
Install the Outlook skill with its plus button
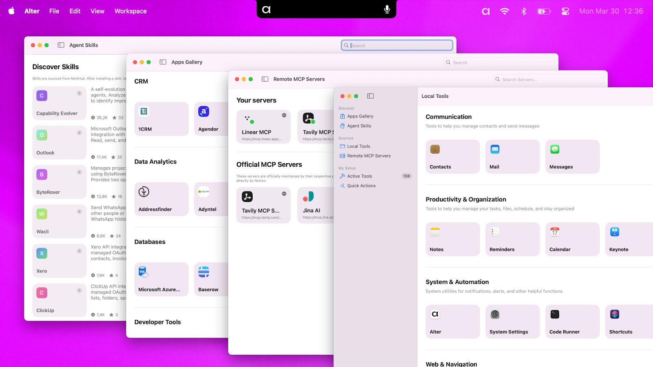(x=79, y=132)
